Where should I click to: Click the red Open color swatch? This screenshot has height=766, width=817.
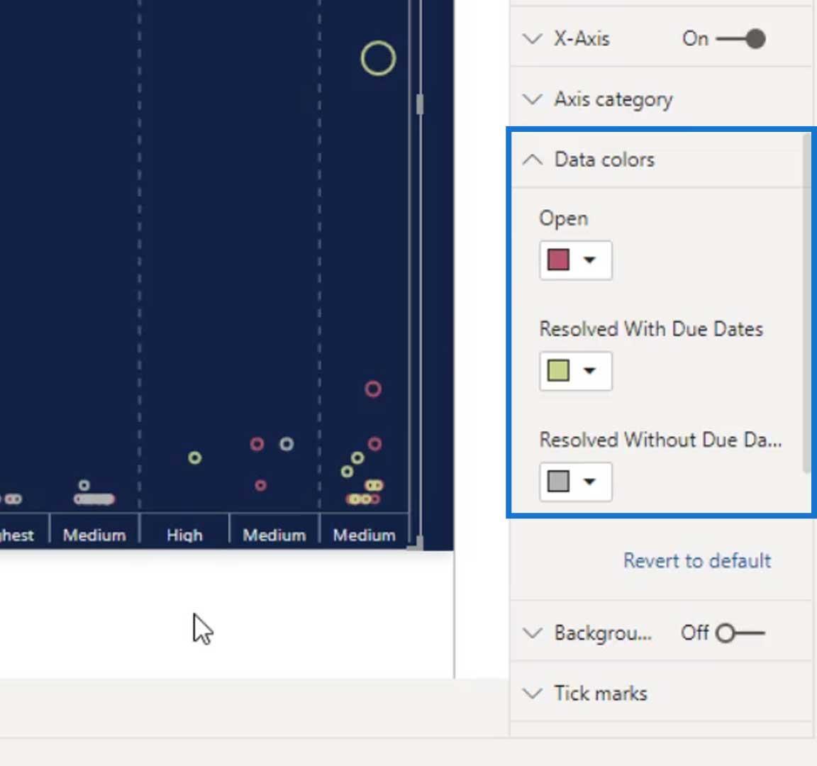point(558,260)
